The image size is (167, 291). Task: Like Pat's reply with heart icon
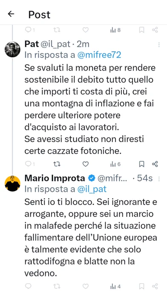[x=85, y=164]
